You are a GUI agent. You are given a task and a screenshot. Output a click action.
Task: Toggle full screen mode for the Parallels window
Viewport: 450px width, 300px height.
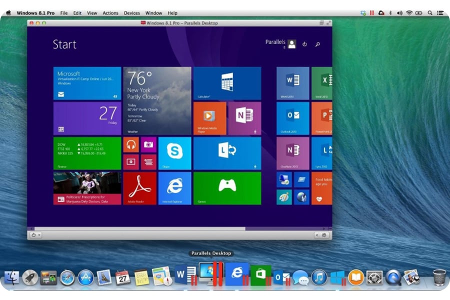pyautogui.click(x=327, y=23)
